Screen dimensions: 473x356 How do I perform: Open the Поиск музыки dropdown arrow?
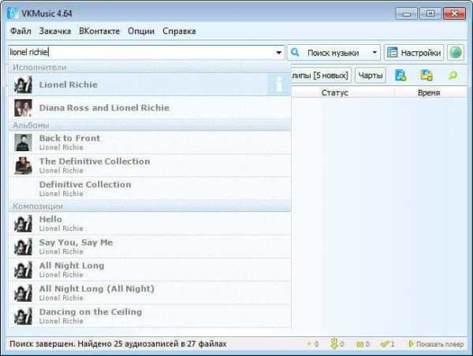[x=374, y=53]
